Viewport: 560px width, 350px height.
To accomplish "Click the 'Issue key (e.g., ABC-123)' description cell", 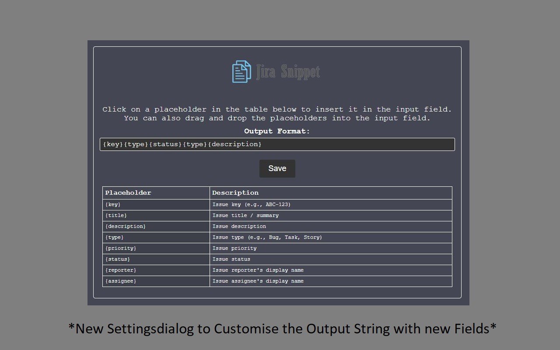I will 331,205.
